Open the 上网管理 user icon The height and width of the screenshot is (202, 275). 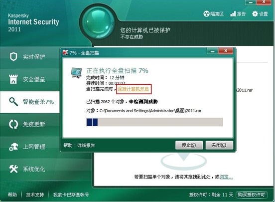pyautogui.click(x=13, y=147)
